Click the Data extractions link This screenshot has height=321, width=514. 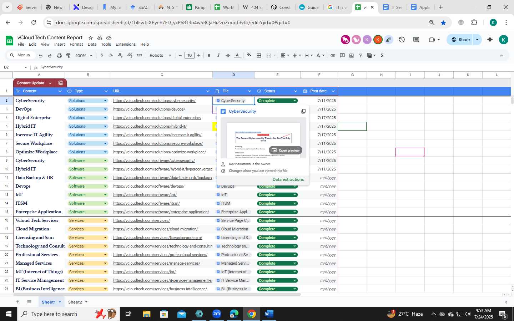(x=288, y=179)
